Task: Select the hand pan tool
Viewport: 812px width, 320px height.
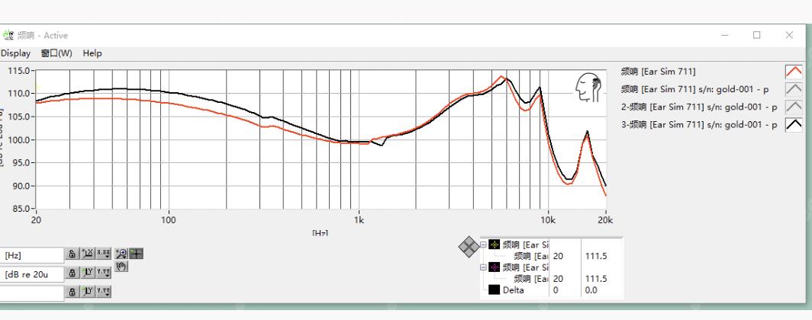Action: point(121,266)
